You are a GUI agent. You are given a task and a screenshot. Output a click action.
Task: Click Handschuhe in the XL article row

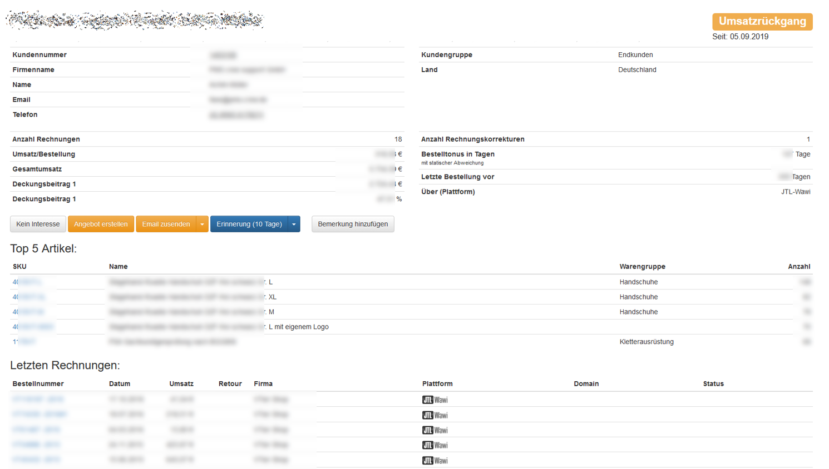pos(639,297)
